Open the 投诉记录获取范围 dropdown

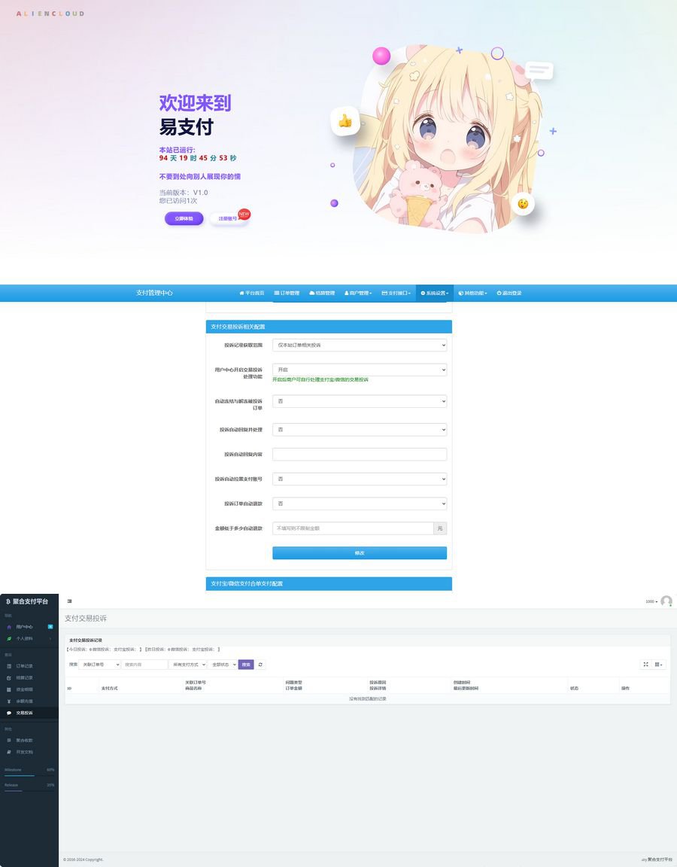point(360,345)
